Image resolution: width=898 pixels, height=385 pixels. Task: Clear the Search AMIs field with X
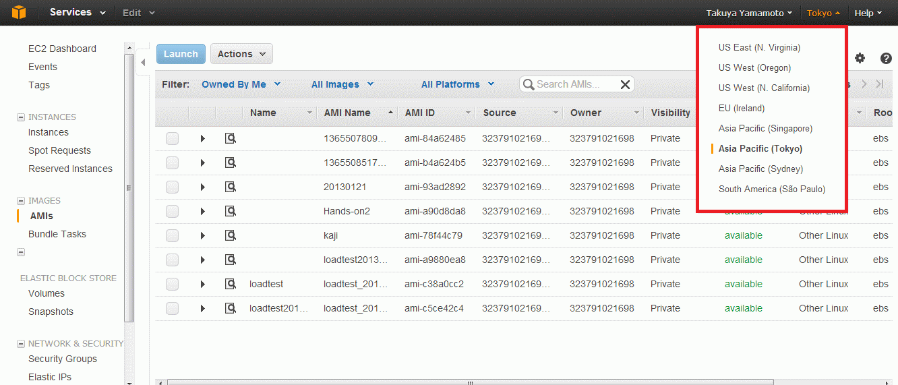(x=625, y=84)
